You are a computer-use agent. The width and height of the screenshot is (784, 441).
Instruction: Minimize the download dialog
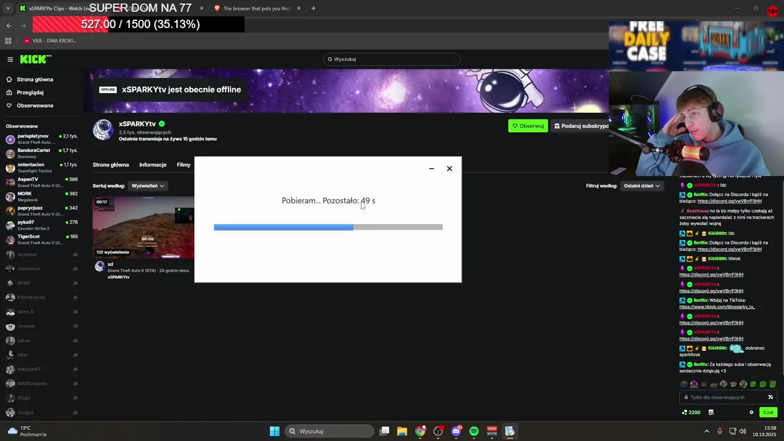click(431, 168)
